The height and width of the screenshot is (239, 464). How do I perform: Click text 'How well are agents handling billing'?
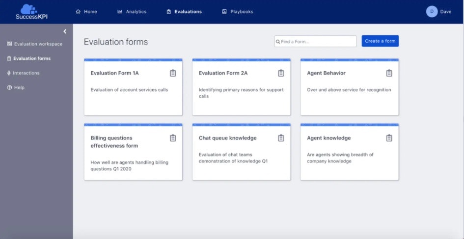pyautogui.click(x=129, y=162)
